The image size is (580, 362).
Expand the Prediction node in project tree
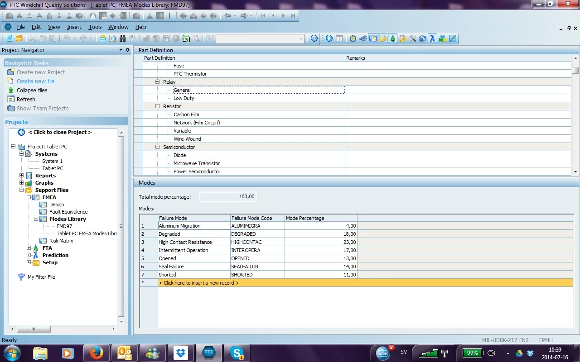[x=29, y=255]
